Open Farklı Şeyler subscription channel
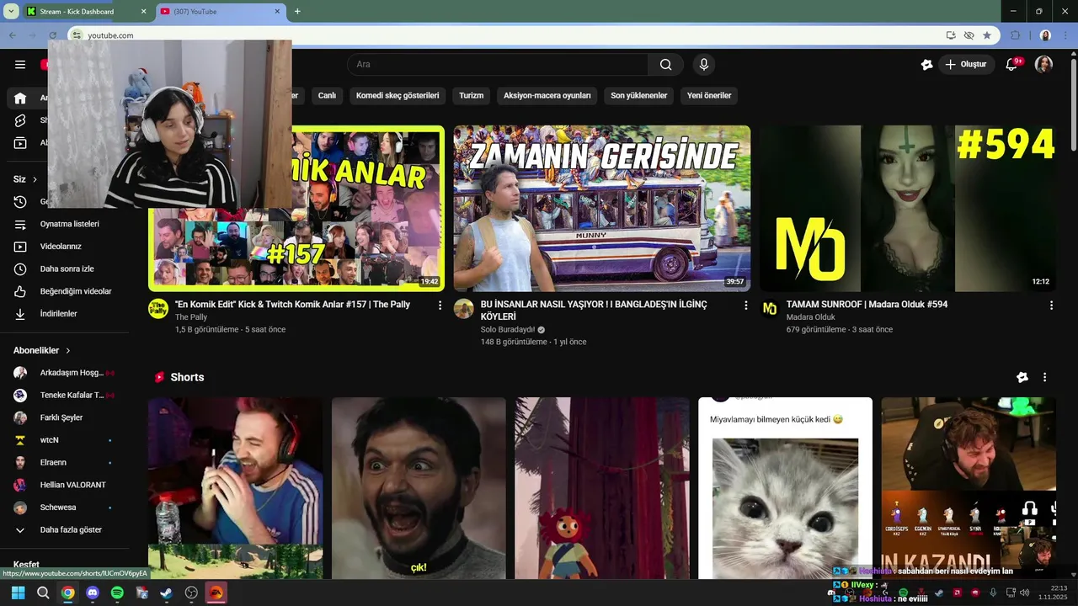 [x=67, y=417]
